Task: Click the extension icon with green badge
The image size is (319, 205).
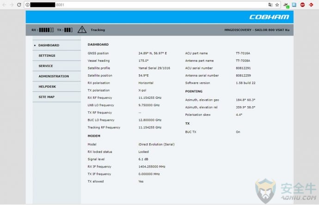Action: point(286,5)
